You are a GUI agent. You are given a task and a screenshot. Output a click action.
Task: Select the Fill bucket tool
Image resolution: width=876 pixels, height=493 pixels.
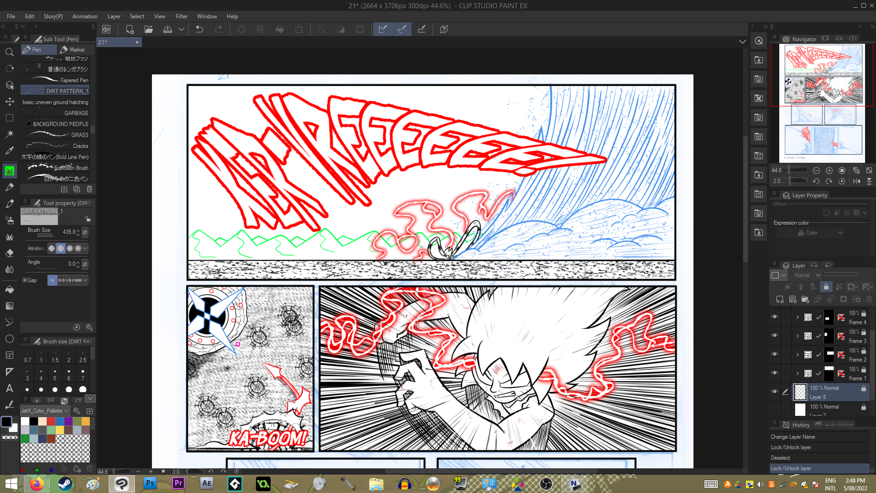(x=9, y=289)
